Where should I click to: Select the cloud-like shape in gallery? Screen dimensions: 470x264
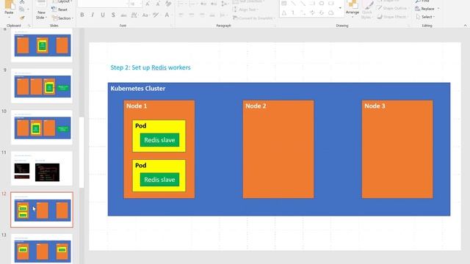[x=331, y=13]
